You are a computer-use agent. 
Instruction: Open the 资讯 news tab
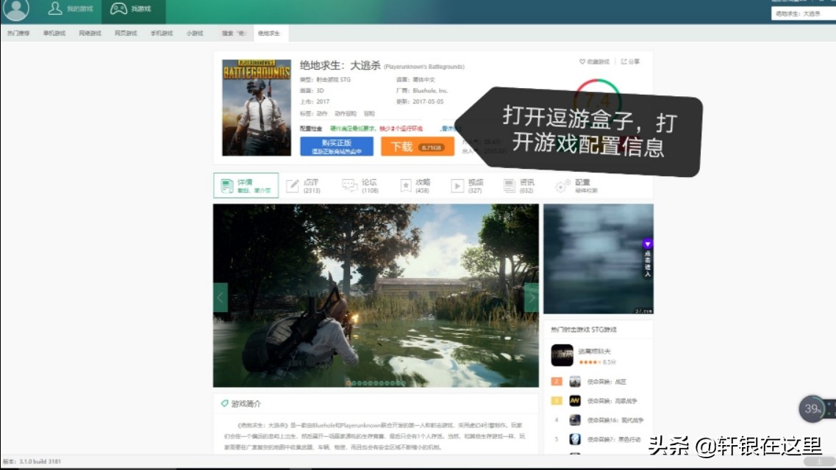click(519, 185)
